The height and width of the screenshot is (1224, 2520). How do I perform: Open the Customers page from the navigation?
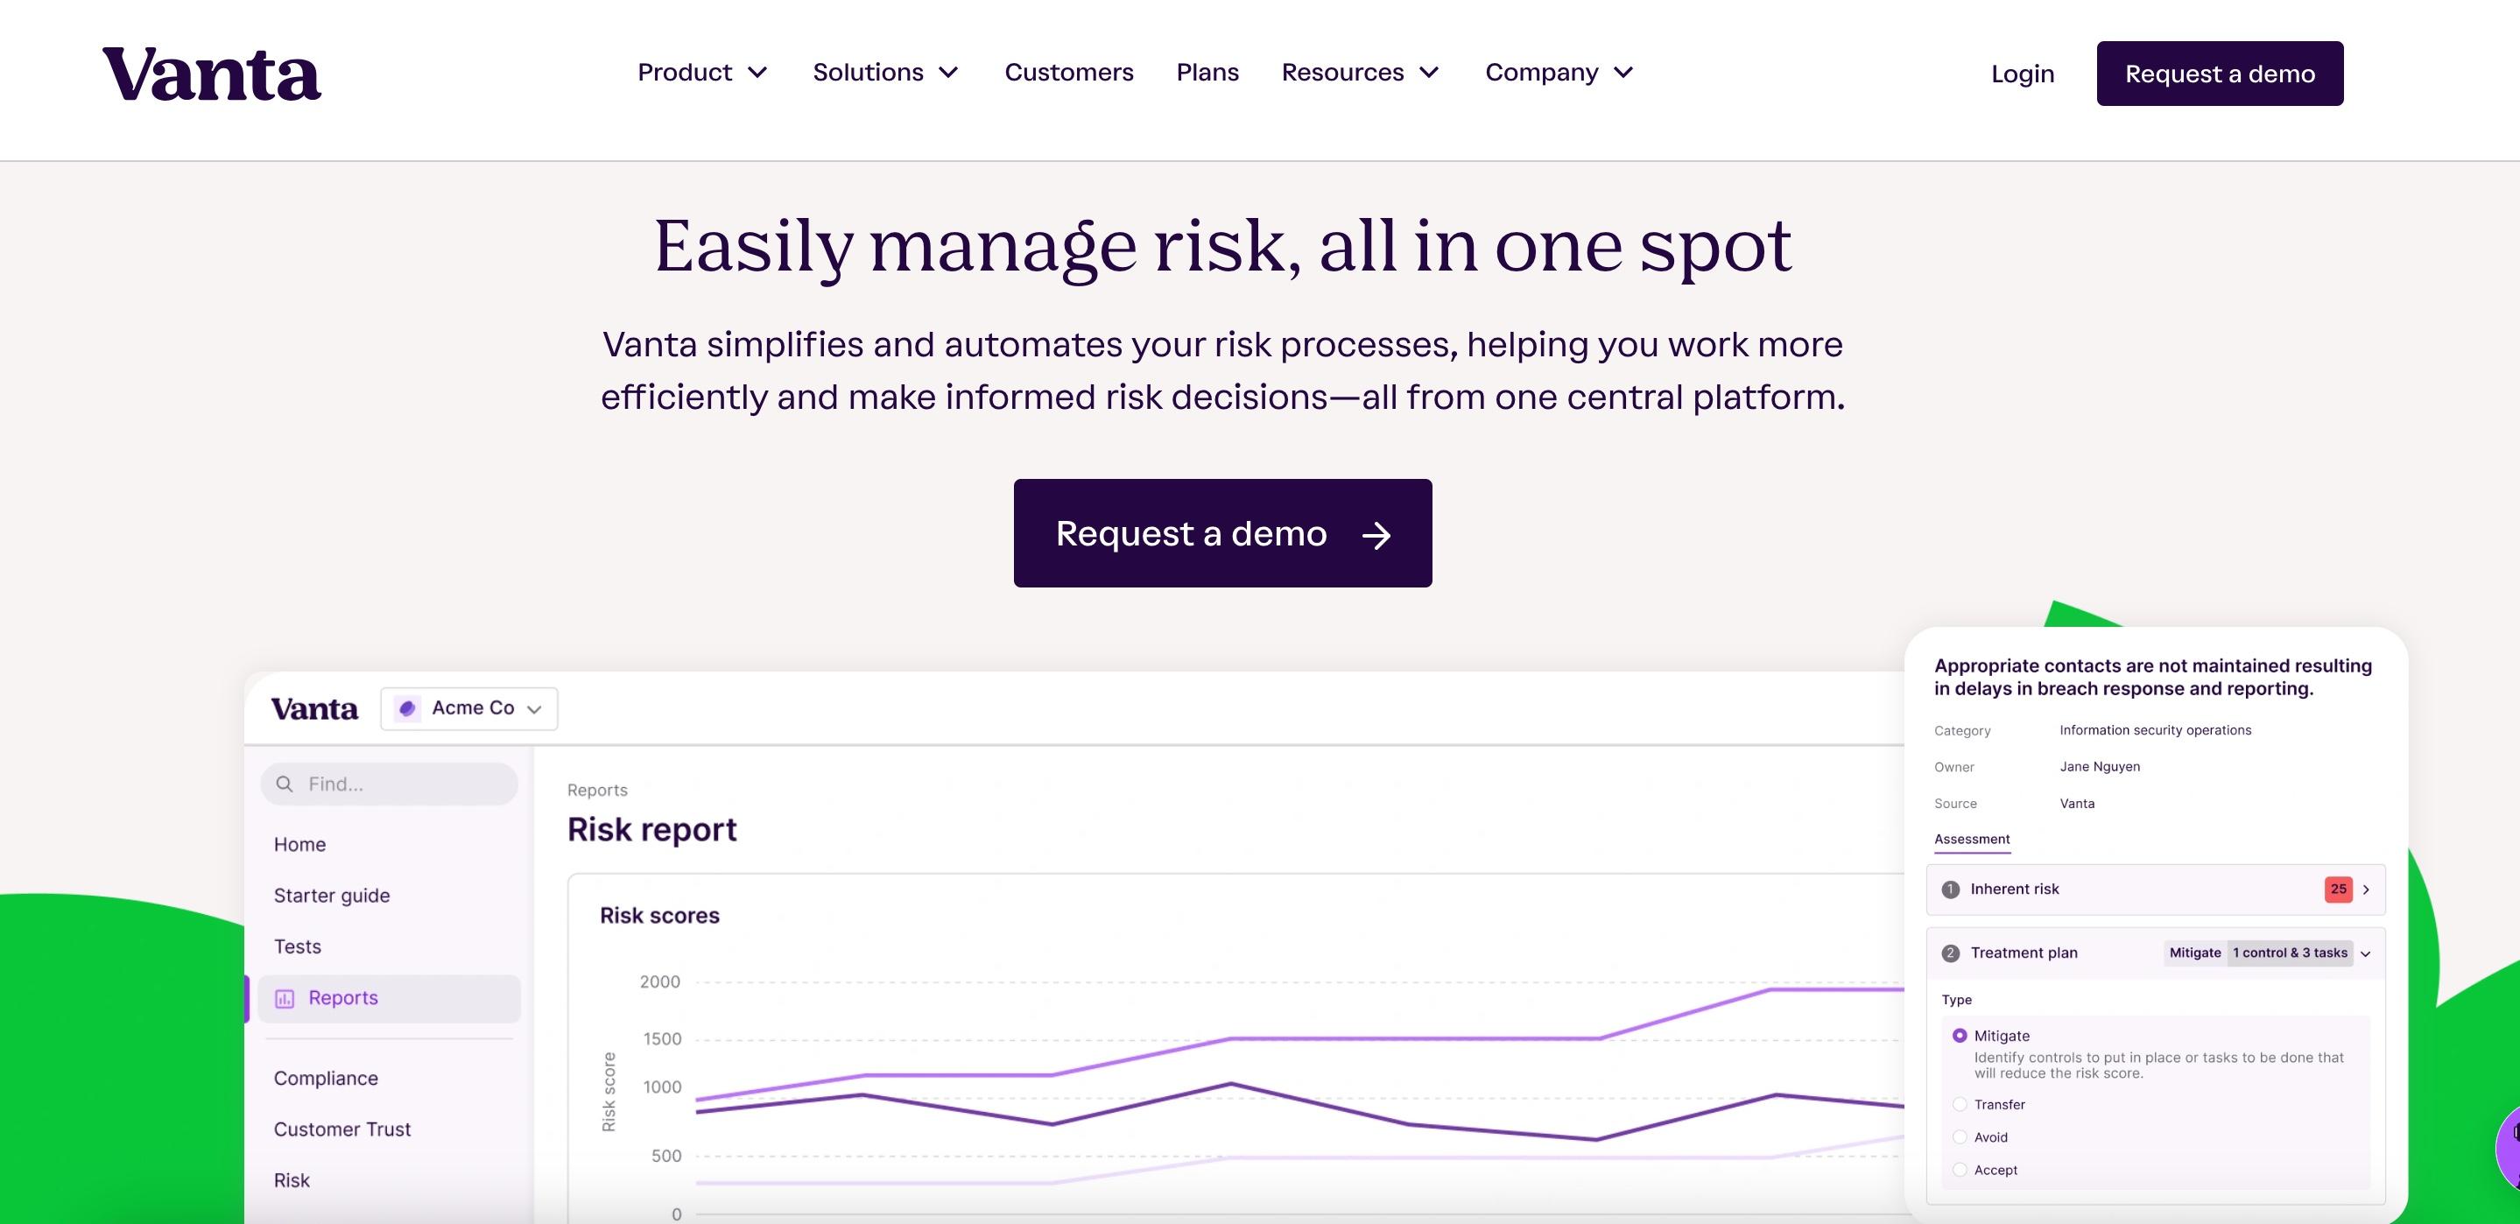[x=1068, y=73]
